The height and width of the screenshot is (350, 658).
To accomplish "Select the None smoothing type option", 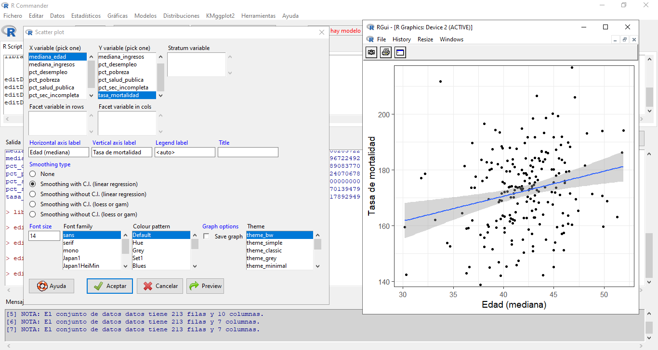I will click(x=33, y=174).
